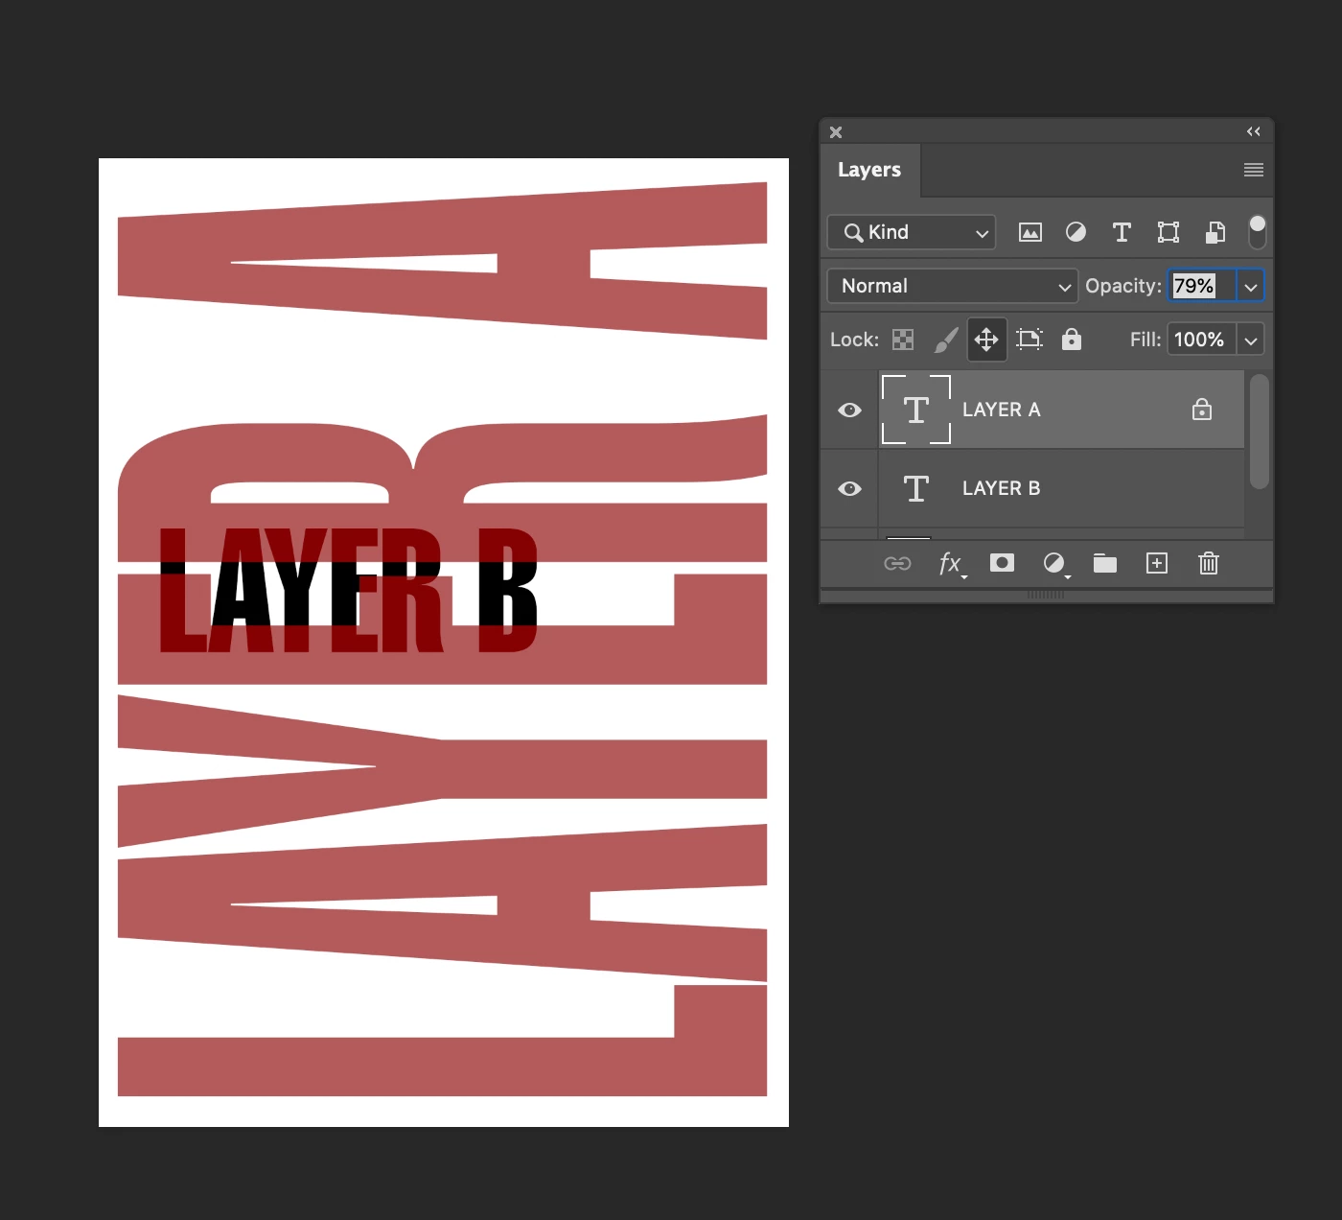Click the LAYER A text thumbnail
This screenshot has height=1220, width=1342.
(x=916, y=410)
